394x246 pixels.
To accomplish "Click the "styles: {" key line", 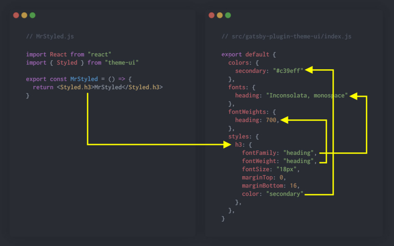I will [244, 136].
